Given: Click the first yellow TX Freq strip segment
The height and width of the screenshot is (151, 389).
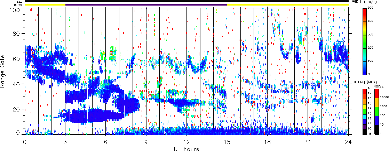Looking at the screenshot, I should click(45, 5).
